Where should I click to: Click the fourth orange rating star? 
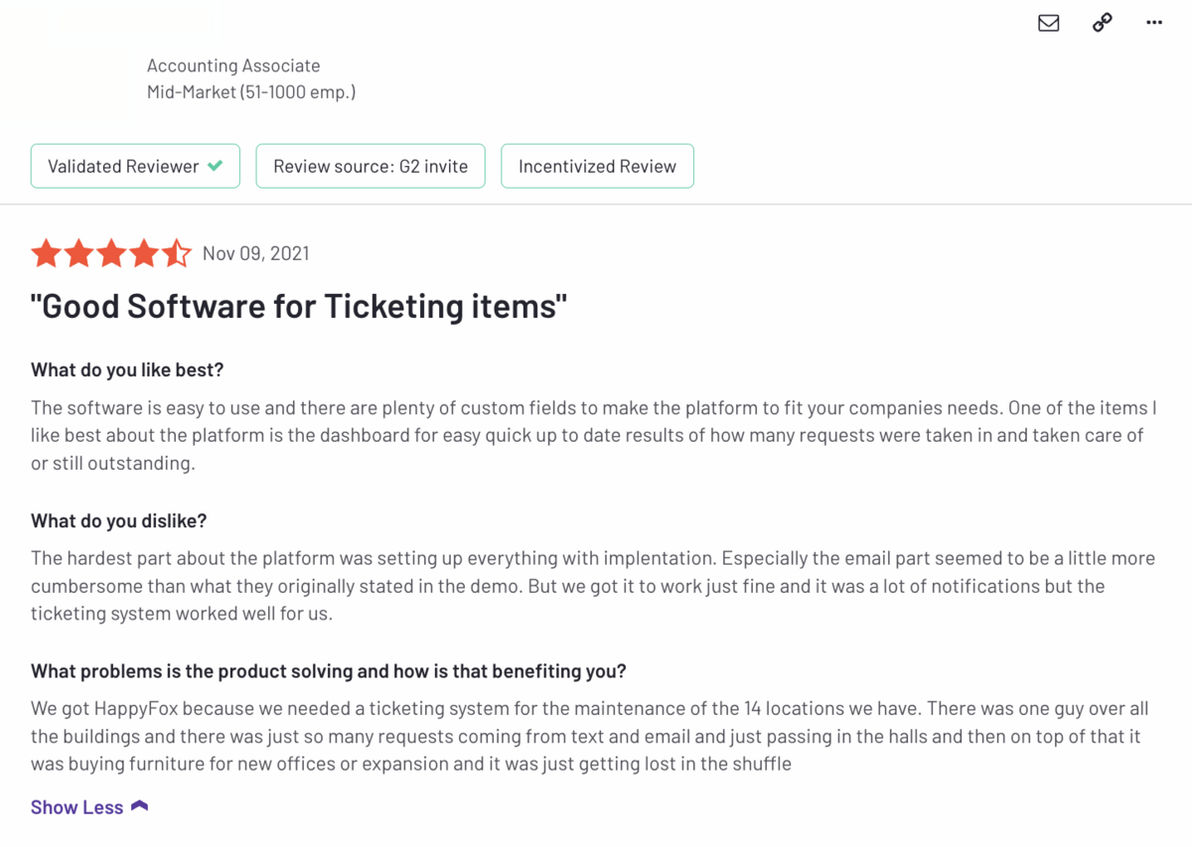click(x=144, y=253)
